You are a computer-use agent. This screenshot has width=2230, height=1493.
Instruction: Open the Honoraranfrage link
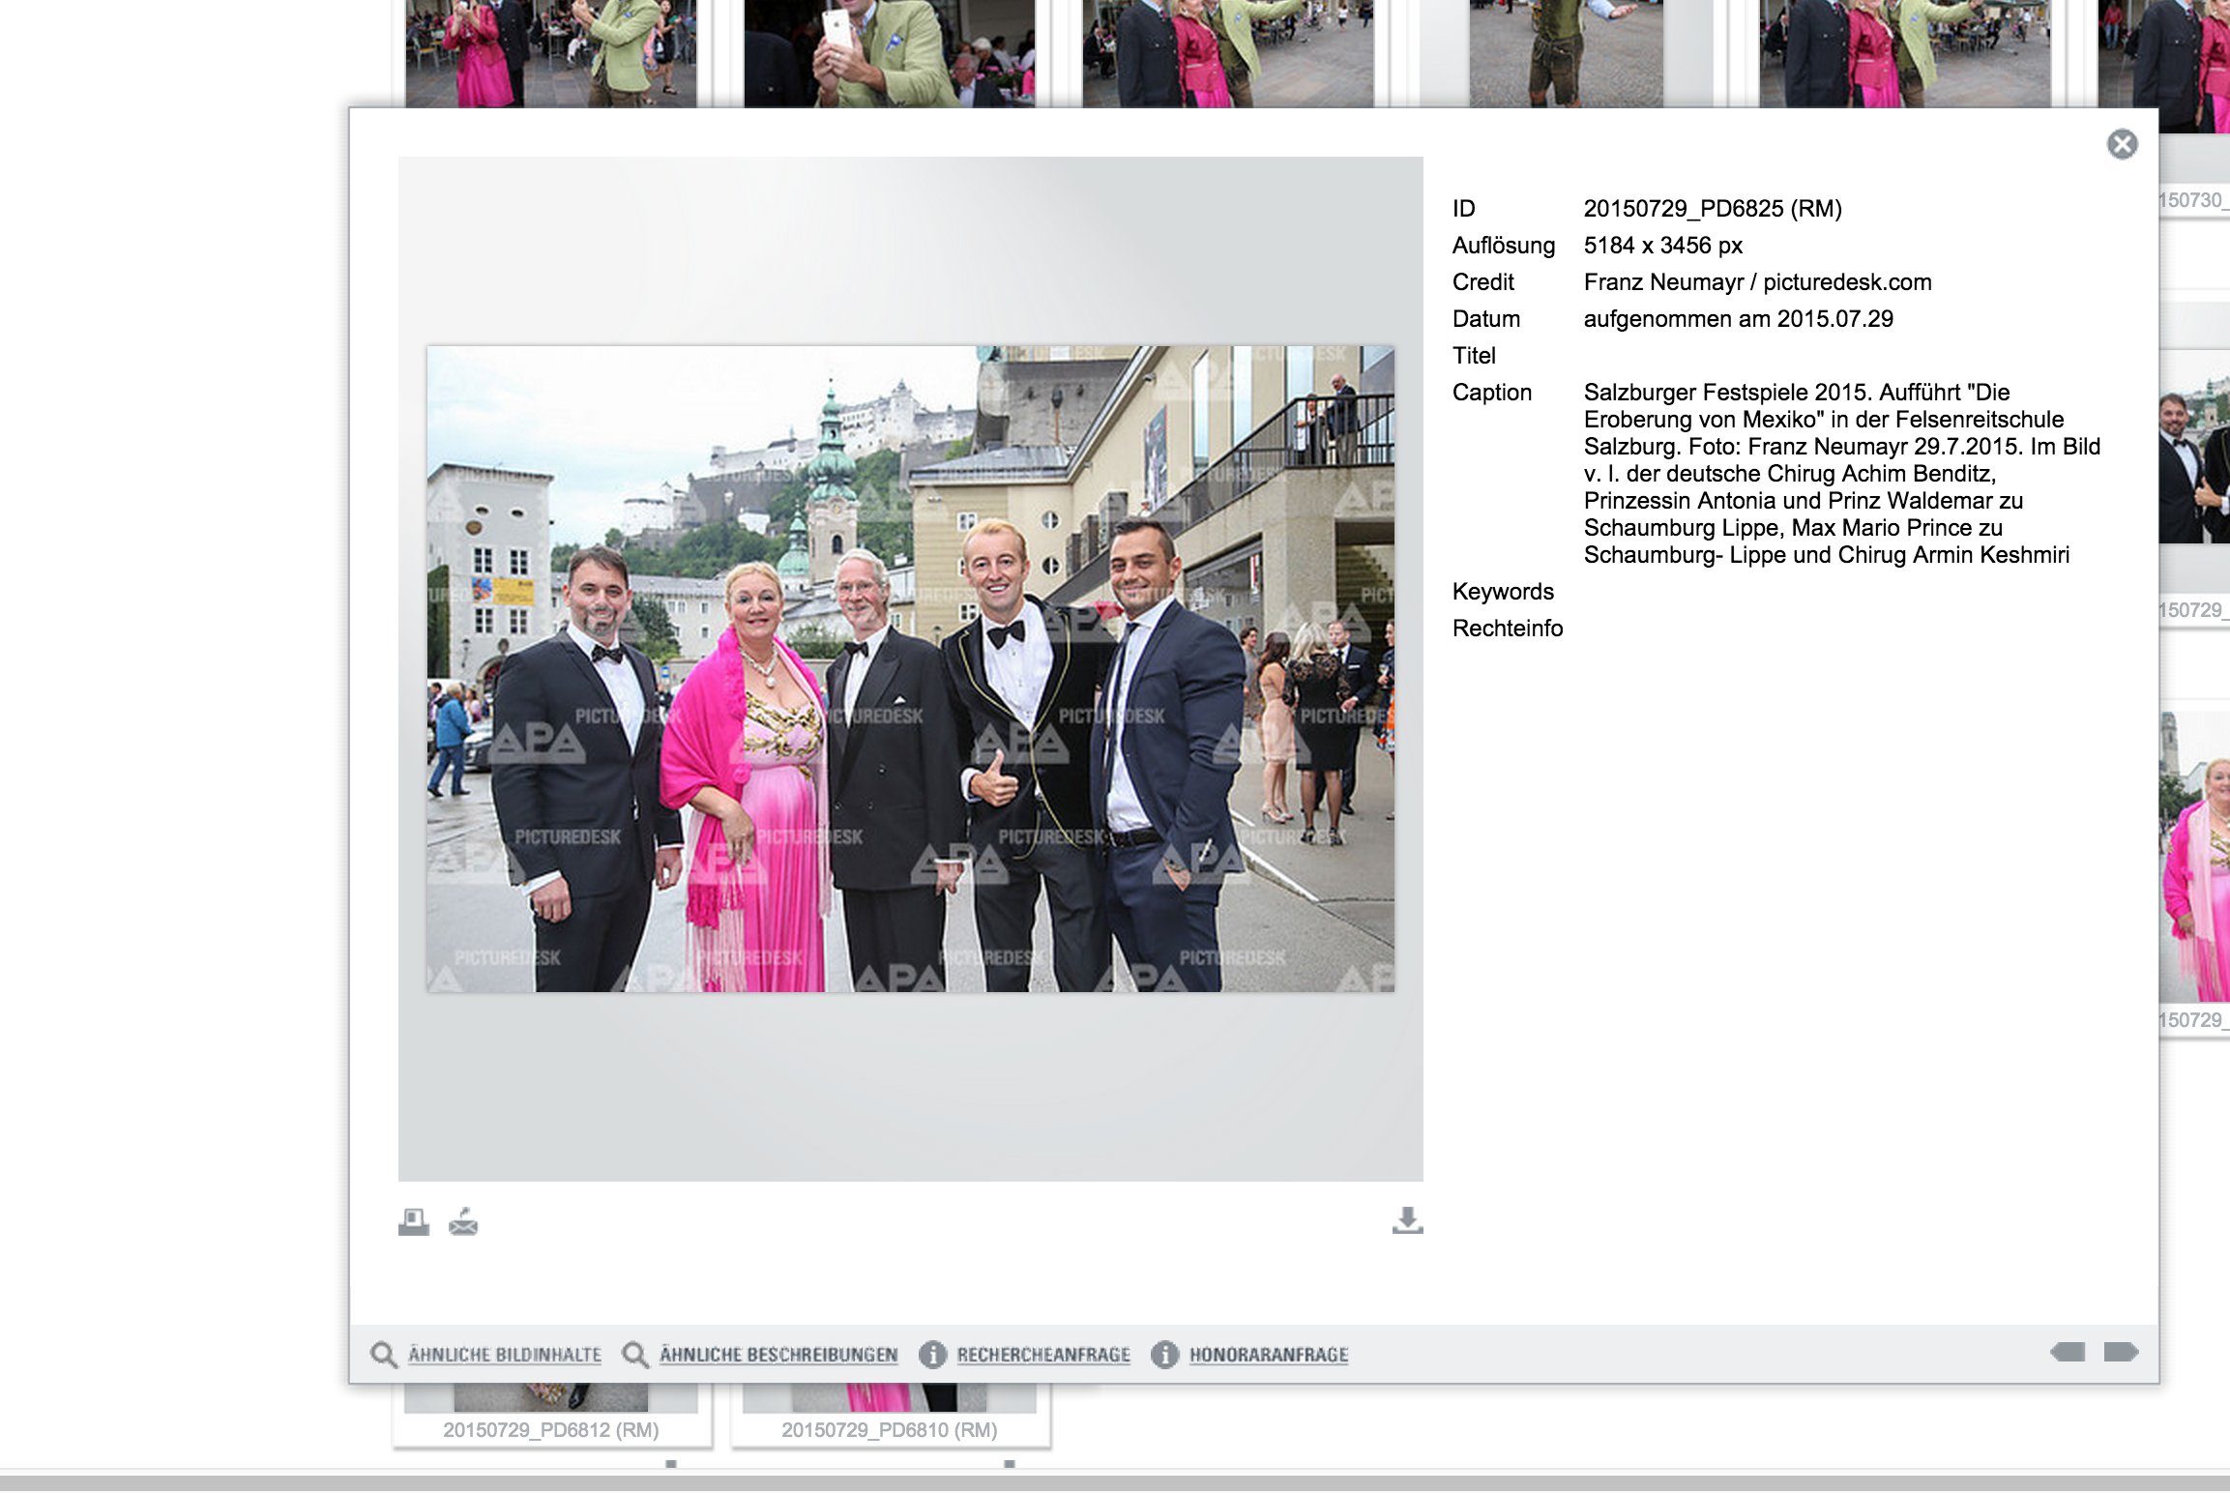[1268, 1355]
